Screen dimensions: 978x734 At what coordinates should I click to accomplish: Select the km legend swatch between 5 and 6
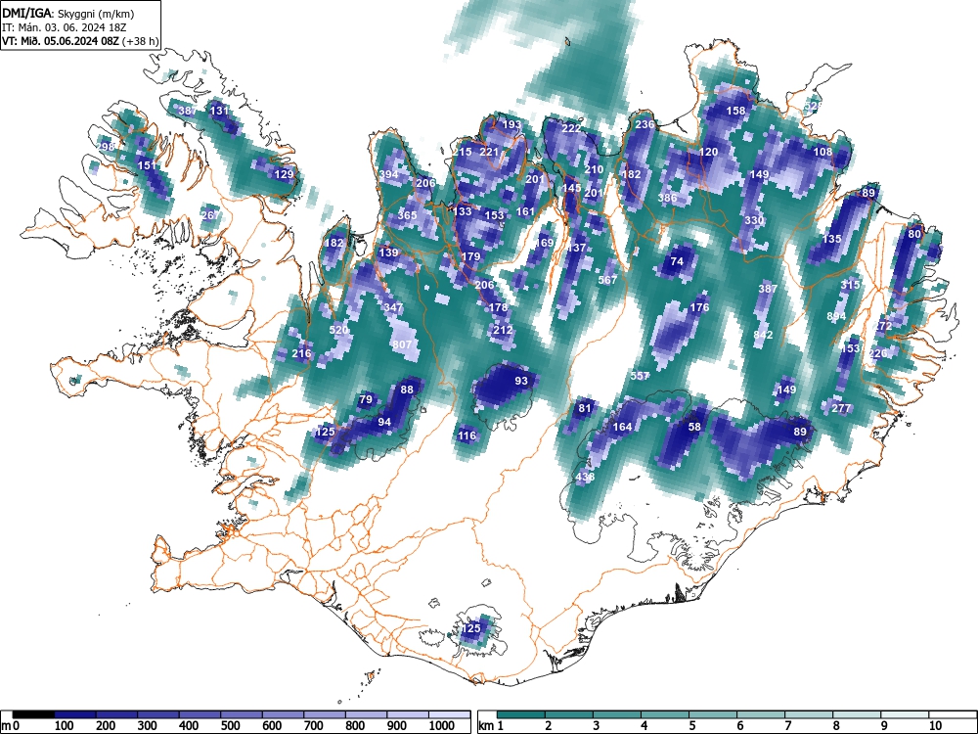pos(713,714)
